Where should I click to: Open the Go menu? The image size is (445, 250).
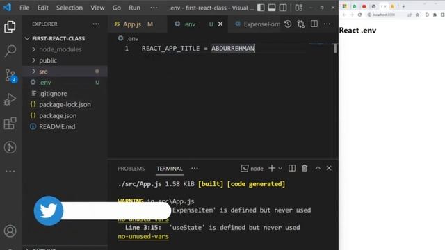click(116, 8)
